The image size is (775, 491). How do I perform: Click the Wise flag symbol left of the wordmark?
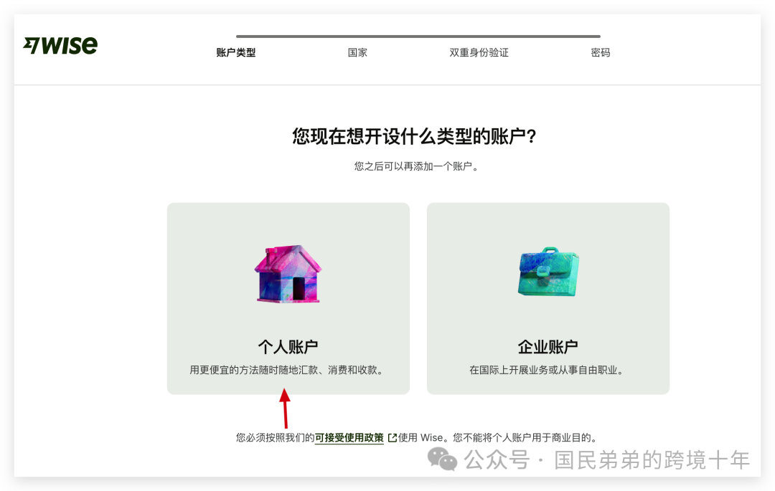pyautogui.click(x=32, y=44)
